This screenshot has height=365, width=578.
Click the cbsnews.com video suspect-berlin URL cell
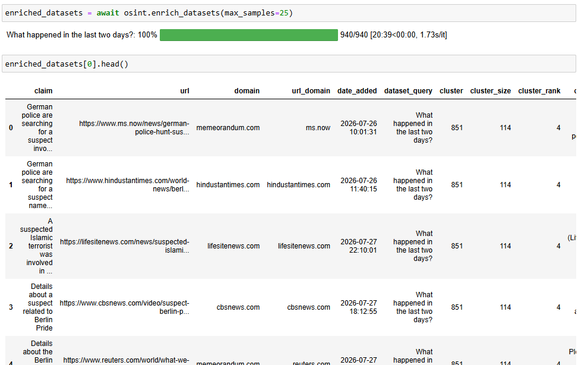(125, 307)
